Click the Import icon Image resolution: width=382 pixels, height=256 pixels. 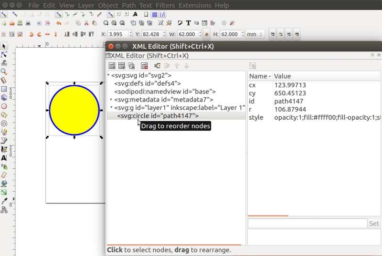click(39, 23)
